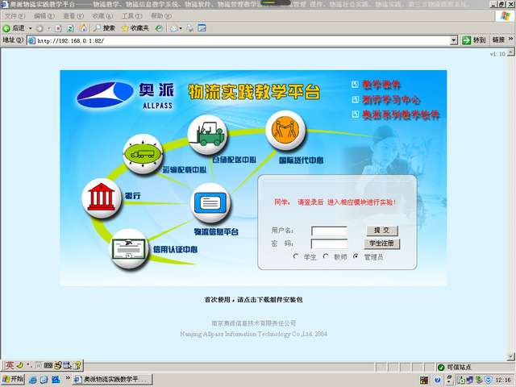This screenshot has height=387, width=516.
Task: Click the page scrollbar up arrow
Action: click(x=510, y=52)
